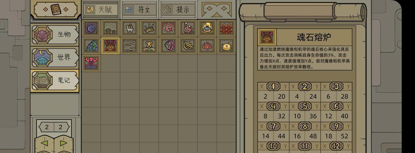This screenshot has width=415, height=153.
Task: Select the pink tentacle creature talent
Action: (x=91, y=63)
